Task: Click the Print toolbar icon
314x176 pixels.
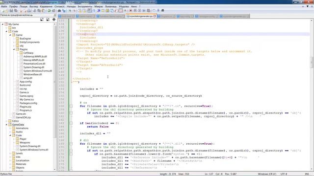Action: pyautogui.click(x=29, y=10)
